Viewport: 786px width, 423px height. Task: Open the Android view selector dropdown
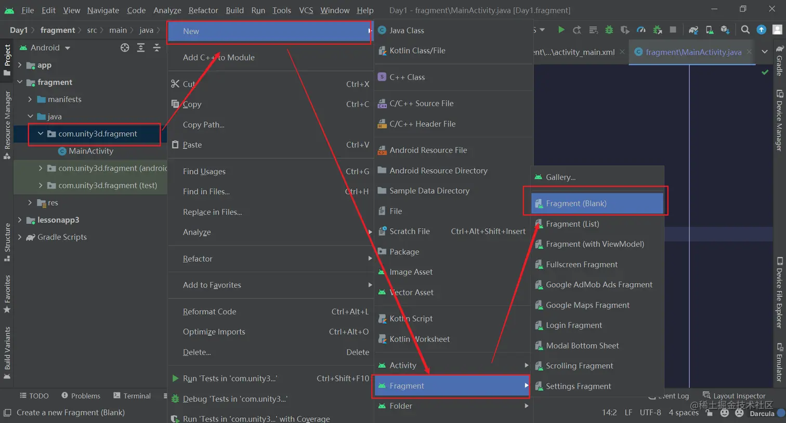pos(46,48)
